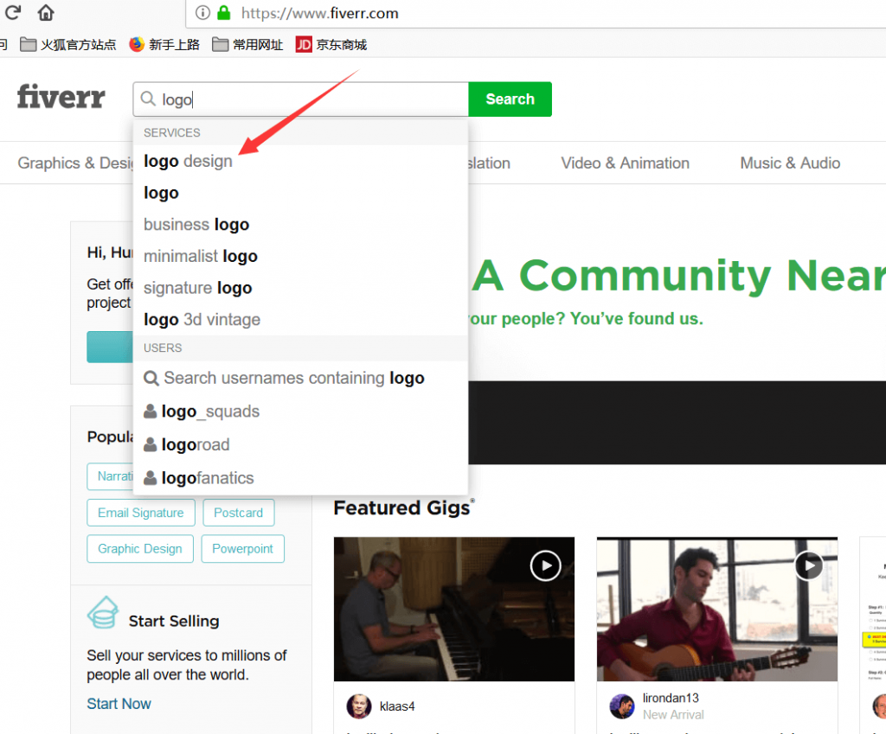Pick the 'logo 3d vintage' suggestion

[x=300, y=320]
